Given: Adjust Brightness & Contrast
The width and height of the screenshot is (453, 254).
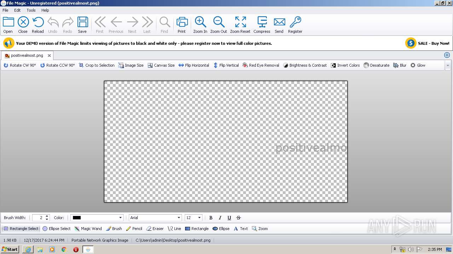Looking at the screenshot, I should (305, 65).
